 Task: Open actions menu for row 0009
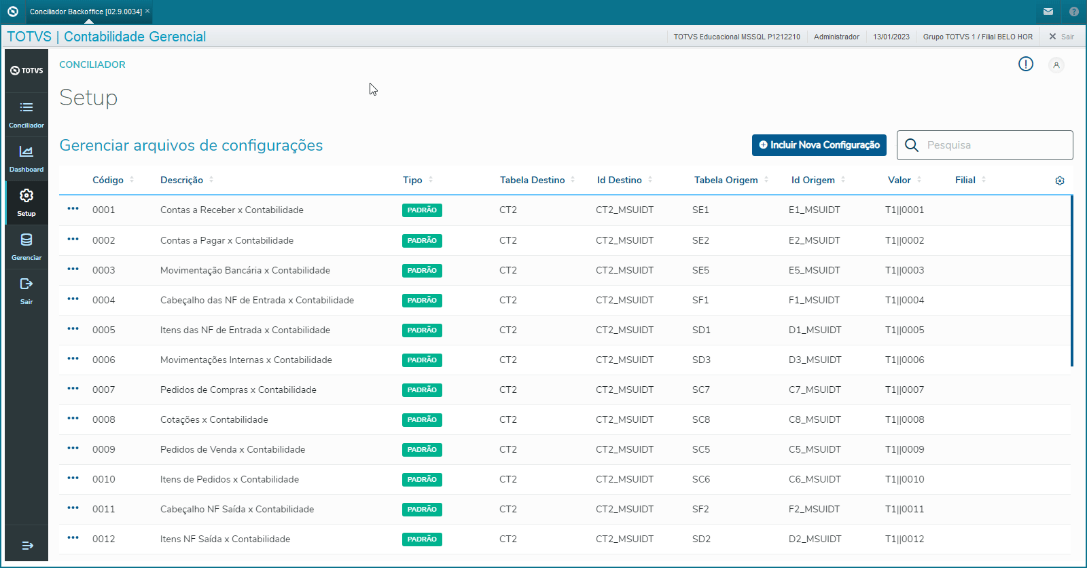73,449
